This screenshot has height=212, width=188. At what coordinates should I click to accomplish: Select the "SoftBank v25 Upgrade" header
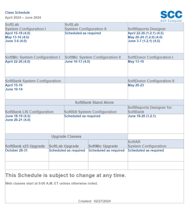coord(25,146)
